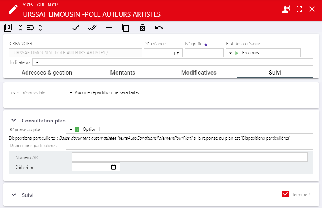Undo changes with the arrow icon
The height and width of the screenshot is (208, 322).
coord(159,28)
